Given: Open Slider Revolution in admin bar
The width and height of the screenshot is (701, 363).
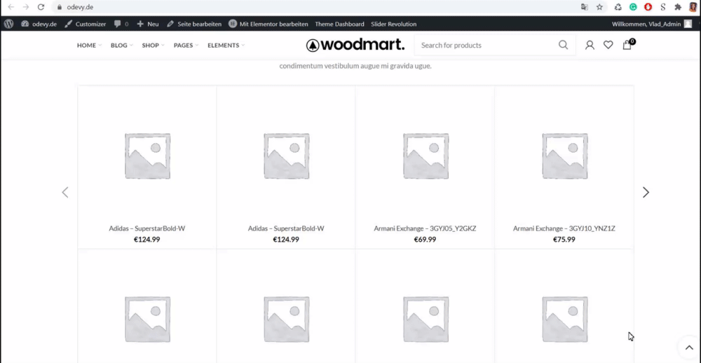Looking at the screenshot, I should coord(393,24).
